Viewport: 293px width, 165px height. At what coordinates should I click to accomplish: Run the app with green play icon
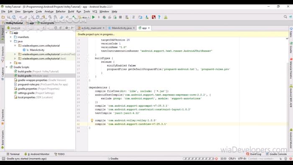click(x=93, y=17)
